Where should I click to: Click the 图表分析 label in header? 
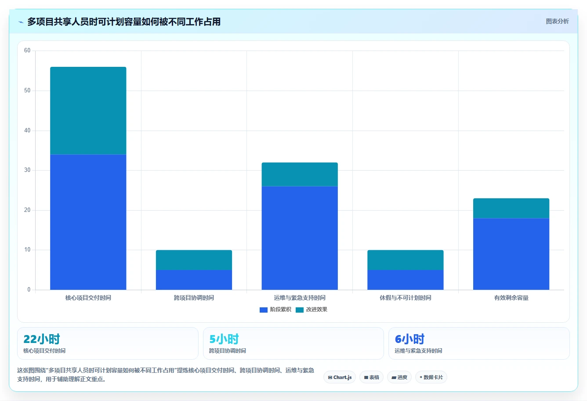coord(557,21)
